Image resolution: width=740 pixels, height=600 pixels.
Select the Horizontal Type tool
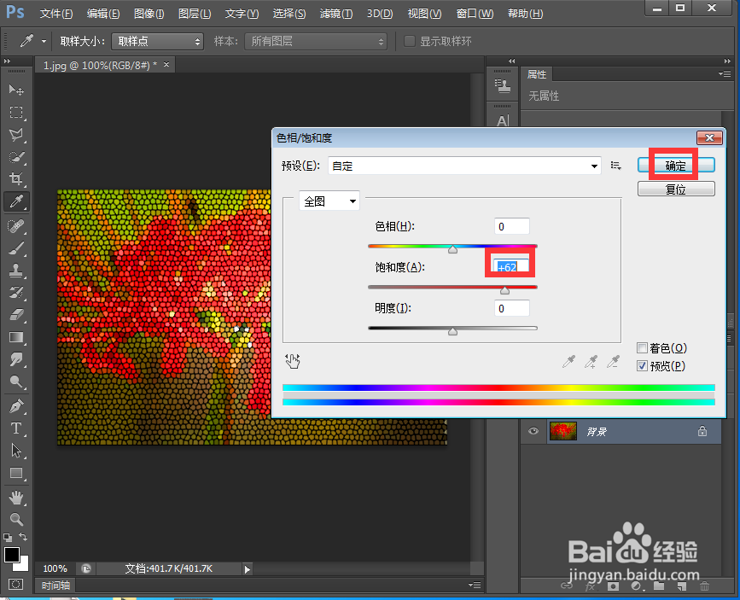pos(16,428)
